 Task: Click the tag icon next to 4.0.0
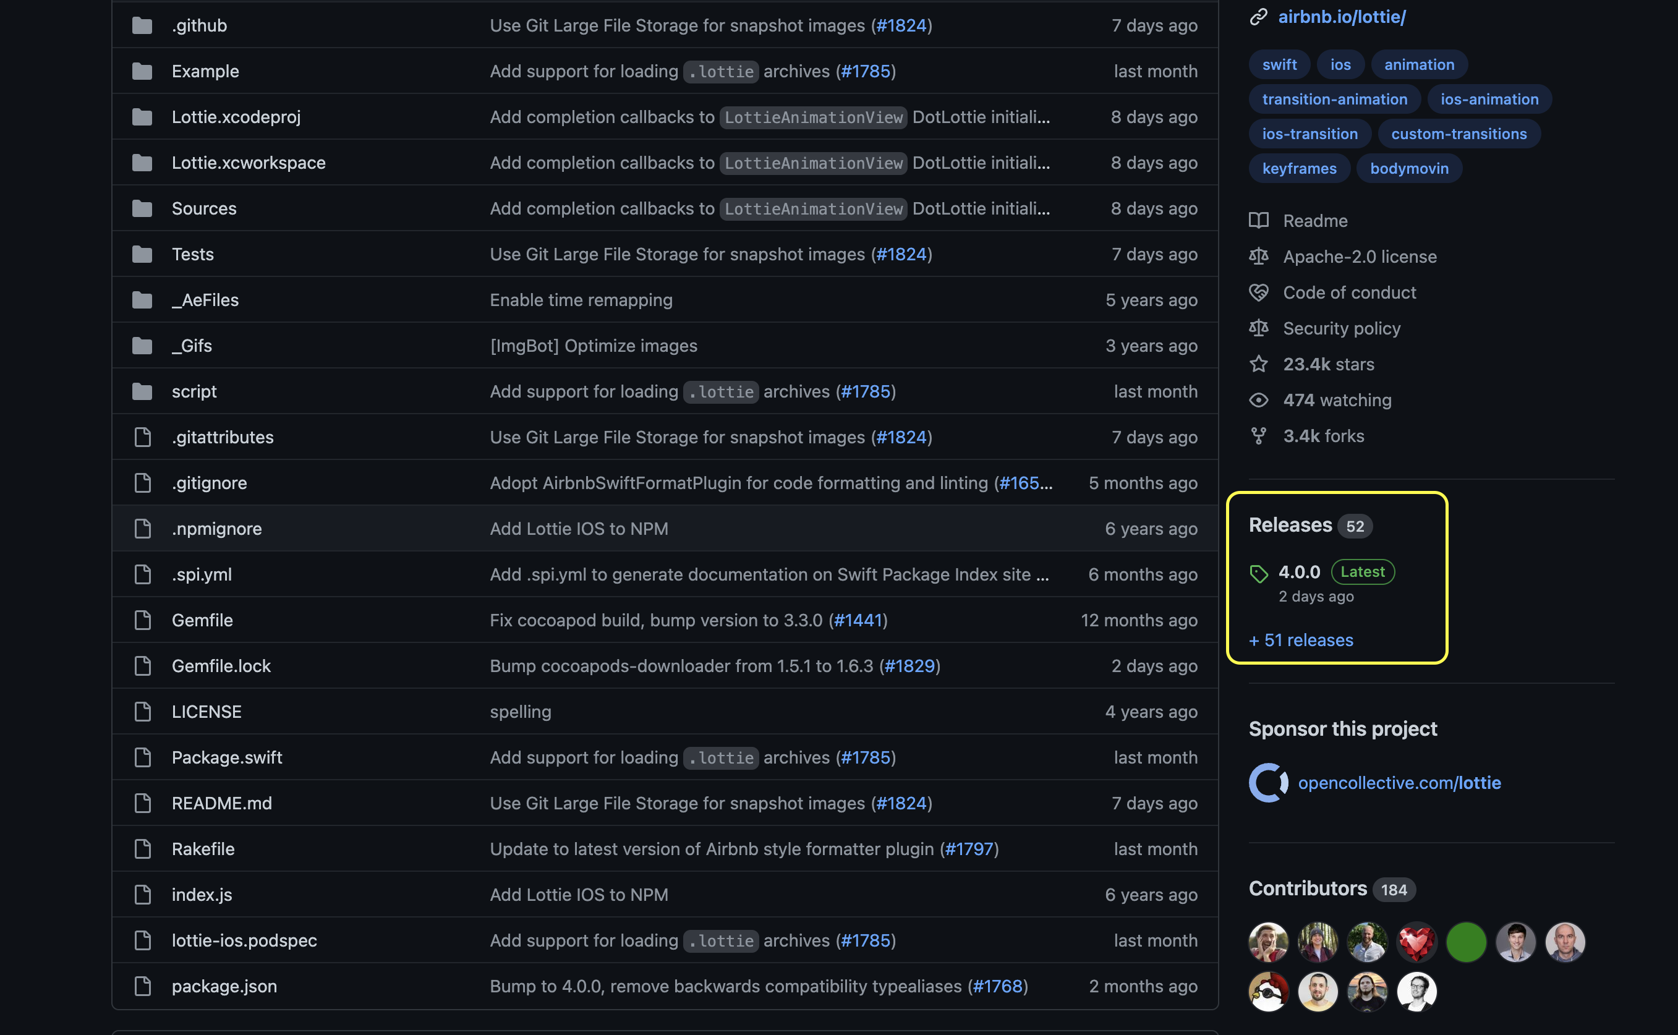[1259, 574]
